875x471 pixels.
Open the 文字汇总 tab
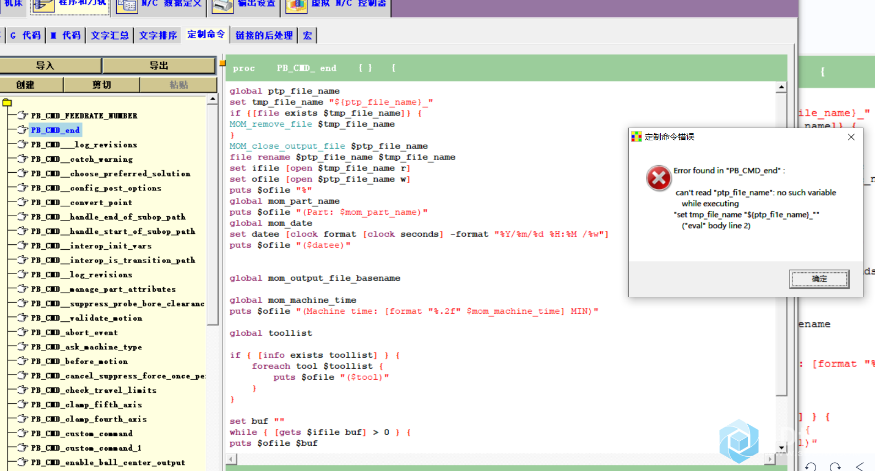110,35
